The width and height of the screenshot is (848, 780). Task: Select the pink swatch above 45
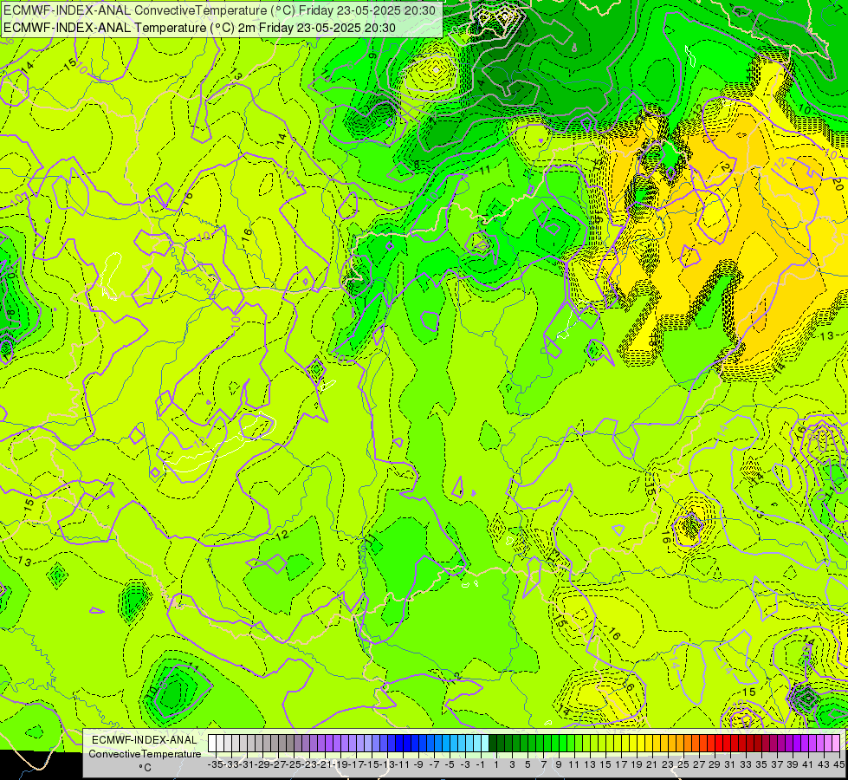click(836, 744)
